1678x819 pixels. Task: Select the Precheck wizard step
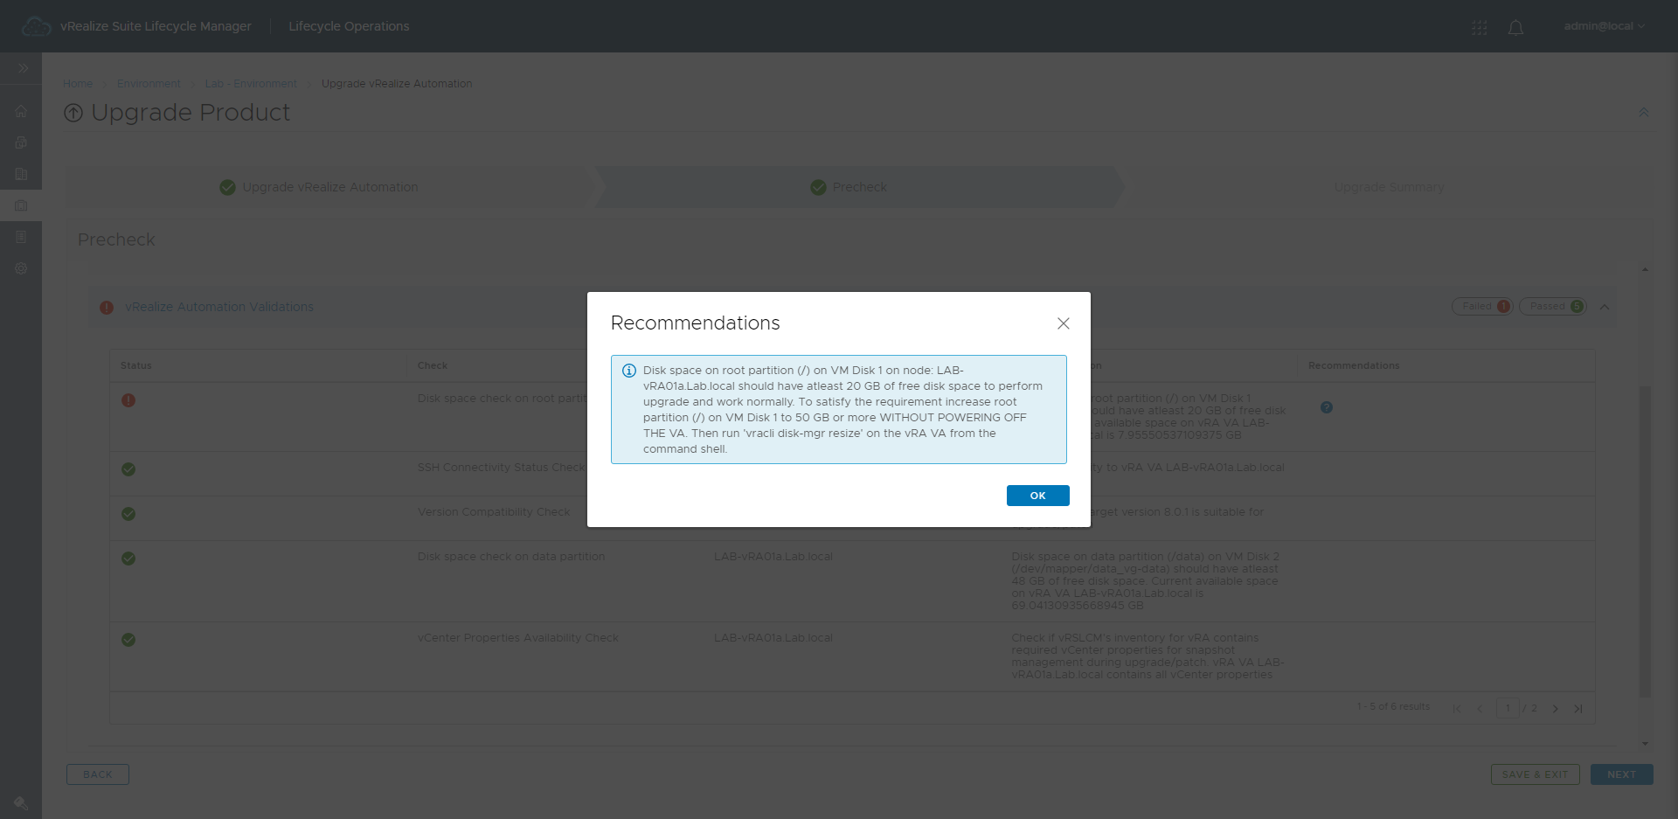(860, 187)
